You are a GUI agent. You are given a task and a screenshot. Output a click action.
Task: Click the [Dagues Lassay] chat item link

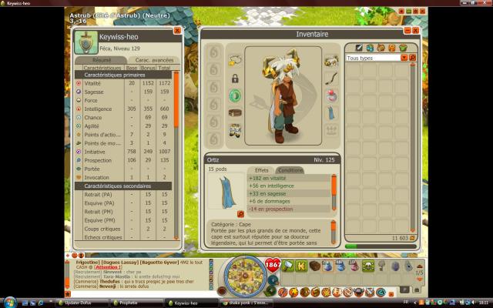[x=120, y=262]
